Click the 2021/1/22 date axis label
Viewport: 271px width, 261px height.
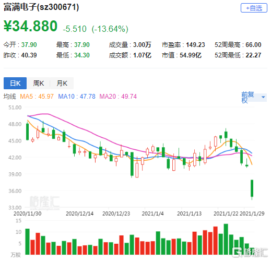(226, 213)
